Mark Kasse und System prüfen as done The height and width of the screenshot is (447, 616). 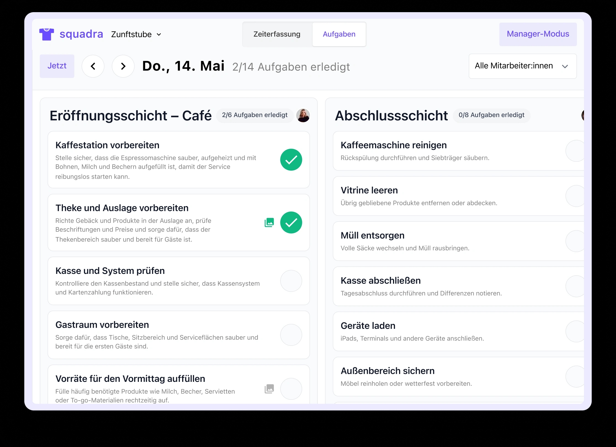pos(291,281)
